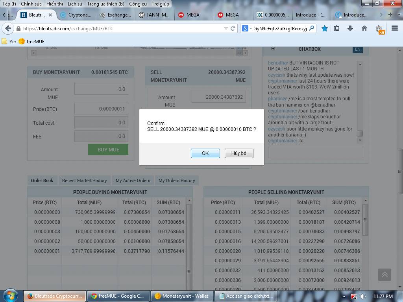This screenshot has height=302, width=403.
Task: Click the browser back arrow button
Action: tap(8, 28)
